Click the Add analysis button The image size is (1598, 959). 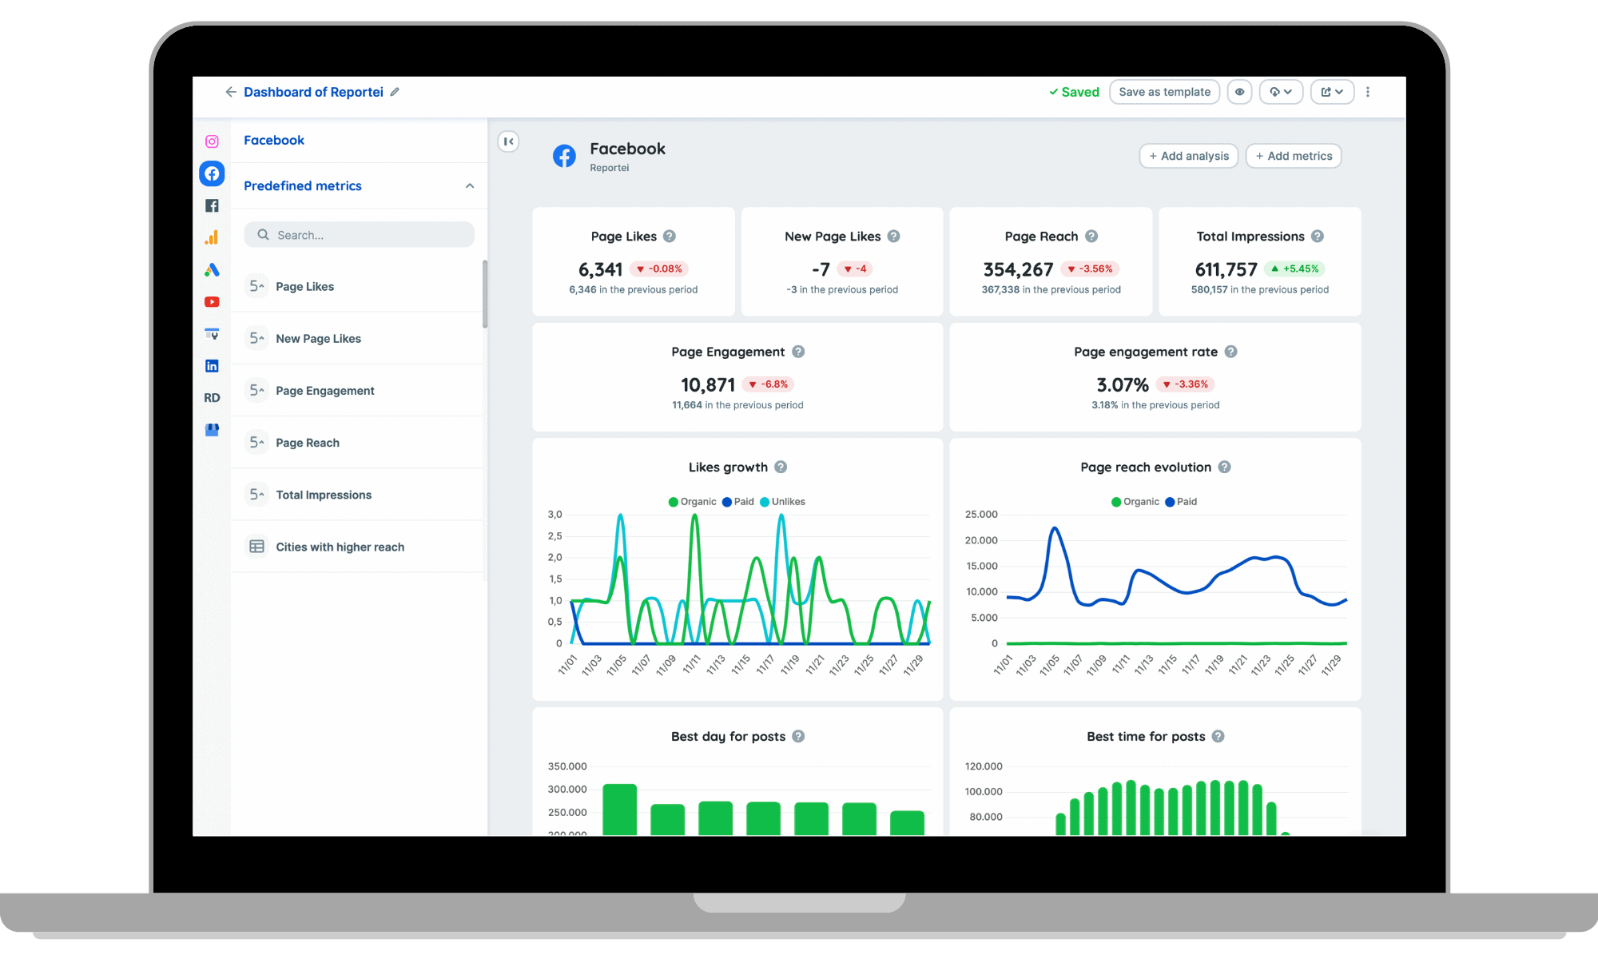[x=1187, y=157]
